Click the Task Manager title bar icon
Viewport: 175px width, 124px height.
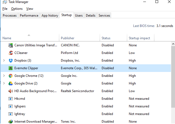(5, 2)
